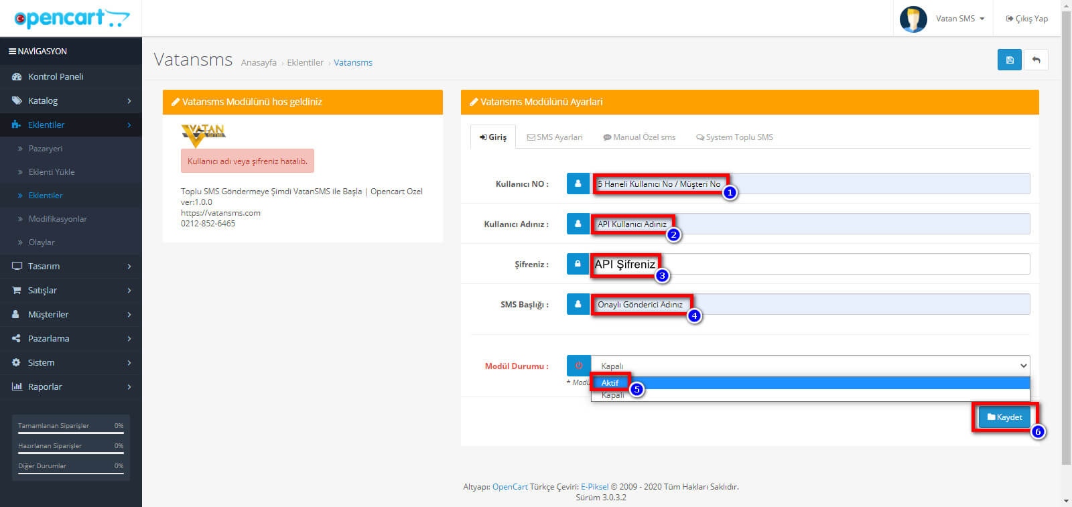Viewport: 1072px width, 507px height.
Task: Click user icon beside Kullanıcı Adınız
Action: (x=578, y=224)
